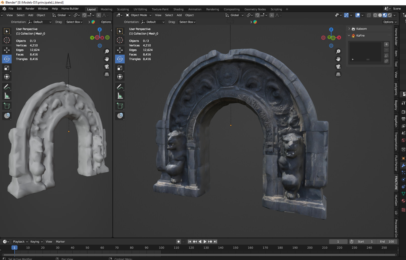Image resolution: width=406 pixels, height=260 pixels.
Task: Switch perspective/orthographic grid icon in right viewport
Action: point(338,74)
